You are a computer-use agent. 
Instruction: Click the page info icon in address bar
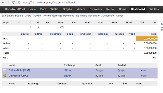click(19, 2)
